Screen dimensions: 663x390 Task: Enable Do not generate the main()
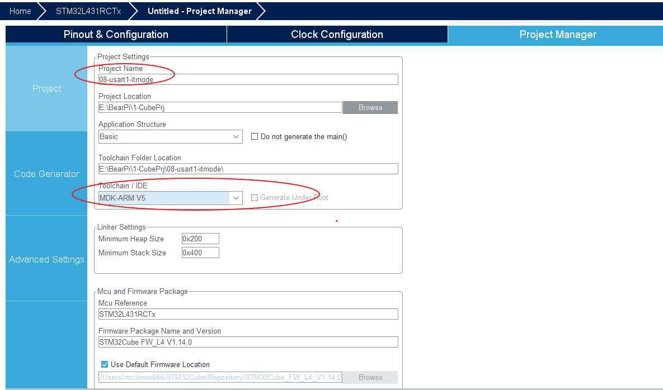[x=255, y=136]
